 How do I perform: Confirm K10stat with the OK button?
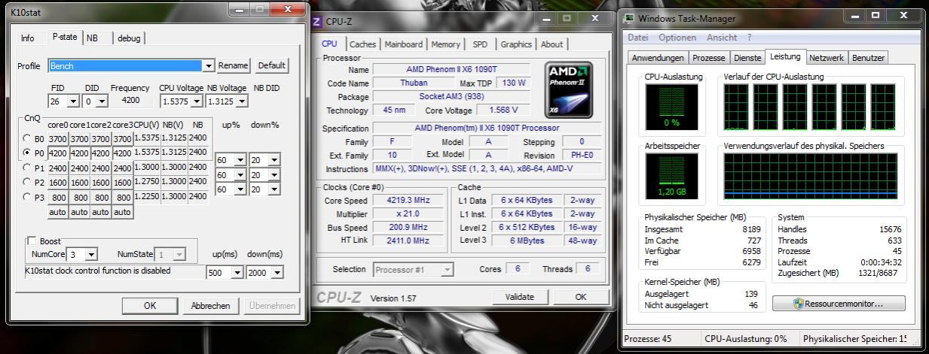coord(150,306)
